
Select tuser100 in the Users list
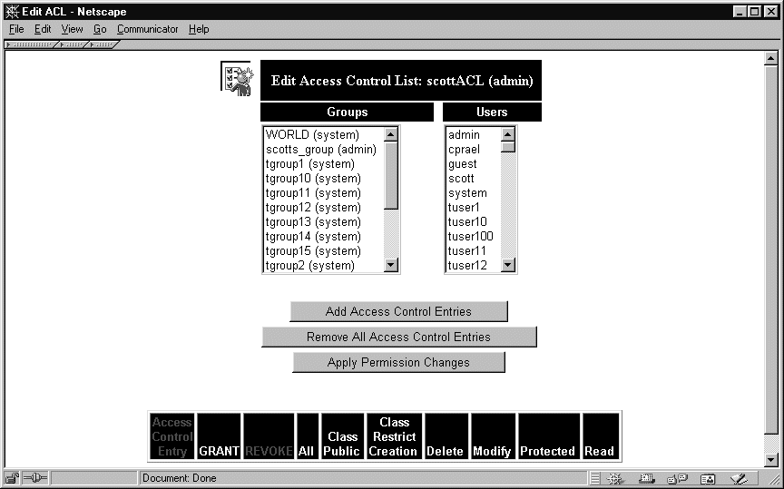474,236
